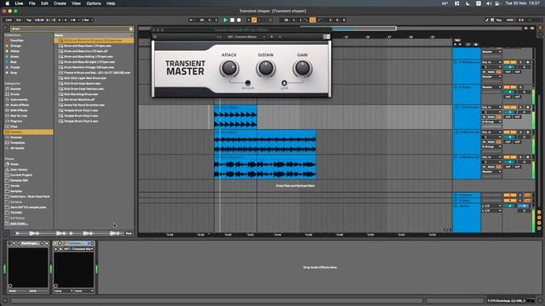Open Plug-ins category in browser

(16, 121)
